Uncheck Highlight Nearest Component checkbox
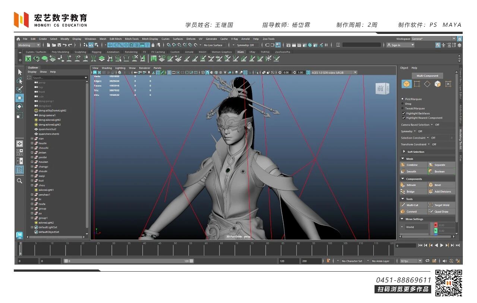This screenshot has height=303, width=477. [404, 118]
